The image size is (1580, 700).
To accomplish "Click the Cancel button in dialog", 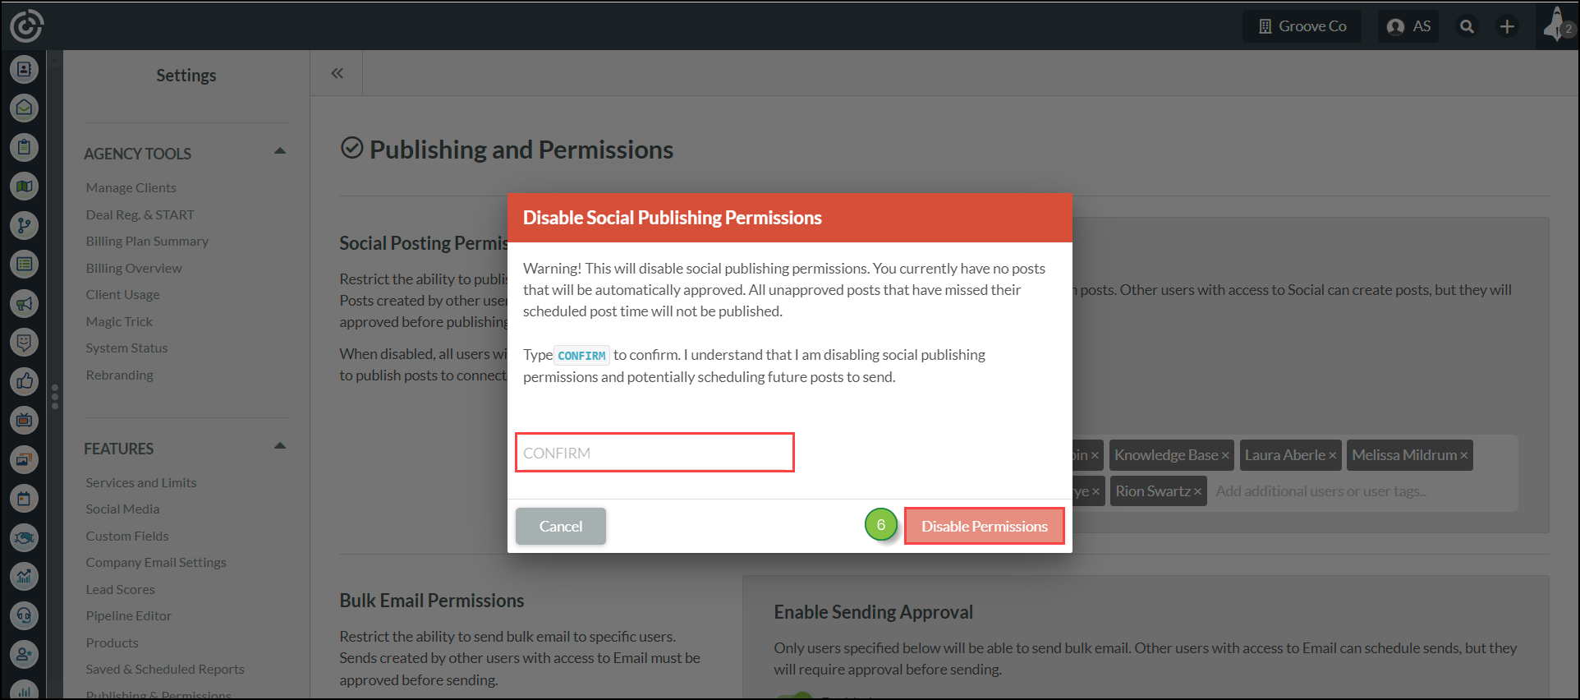I will coord(561,526).
